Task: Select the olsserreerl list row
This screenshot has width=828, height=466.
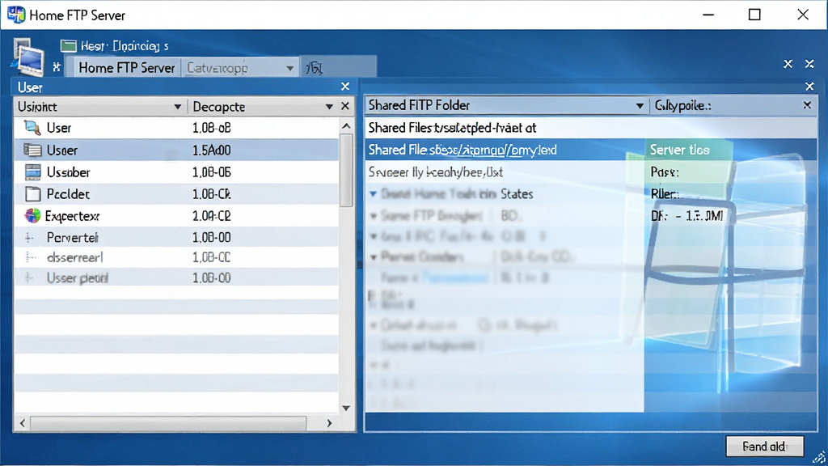Action: [176, 257]
